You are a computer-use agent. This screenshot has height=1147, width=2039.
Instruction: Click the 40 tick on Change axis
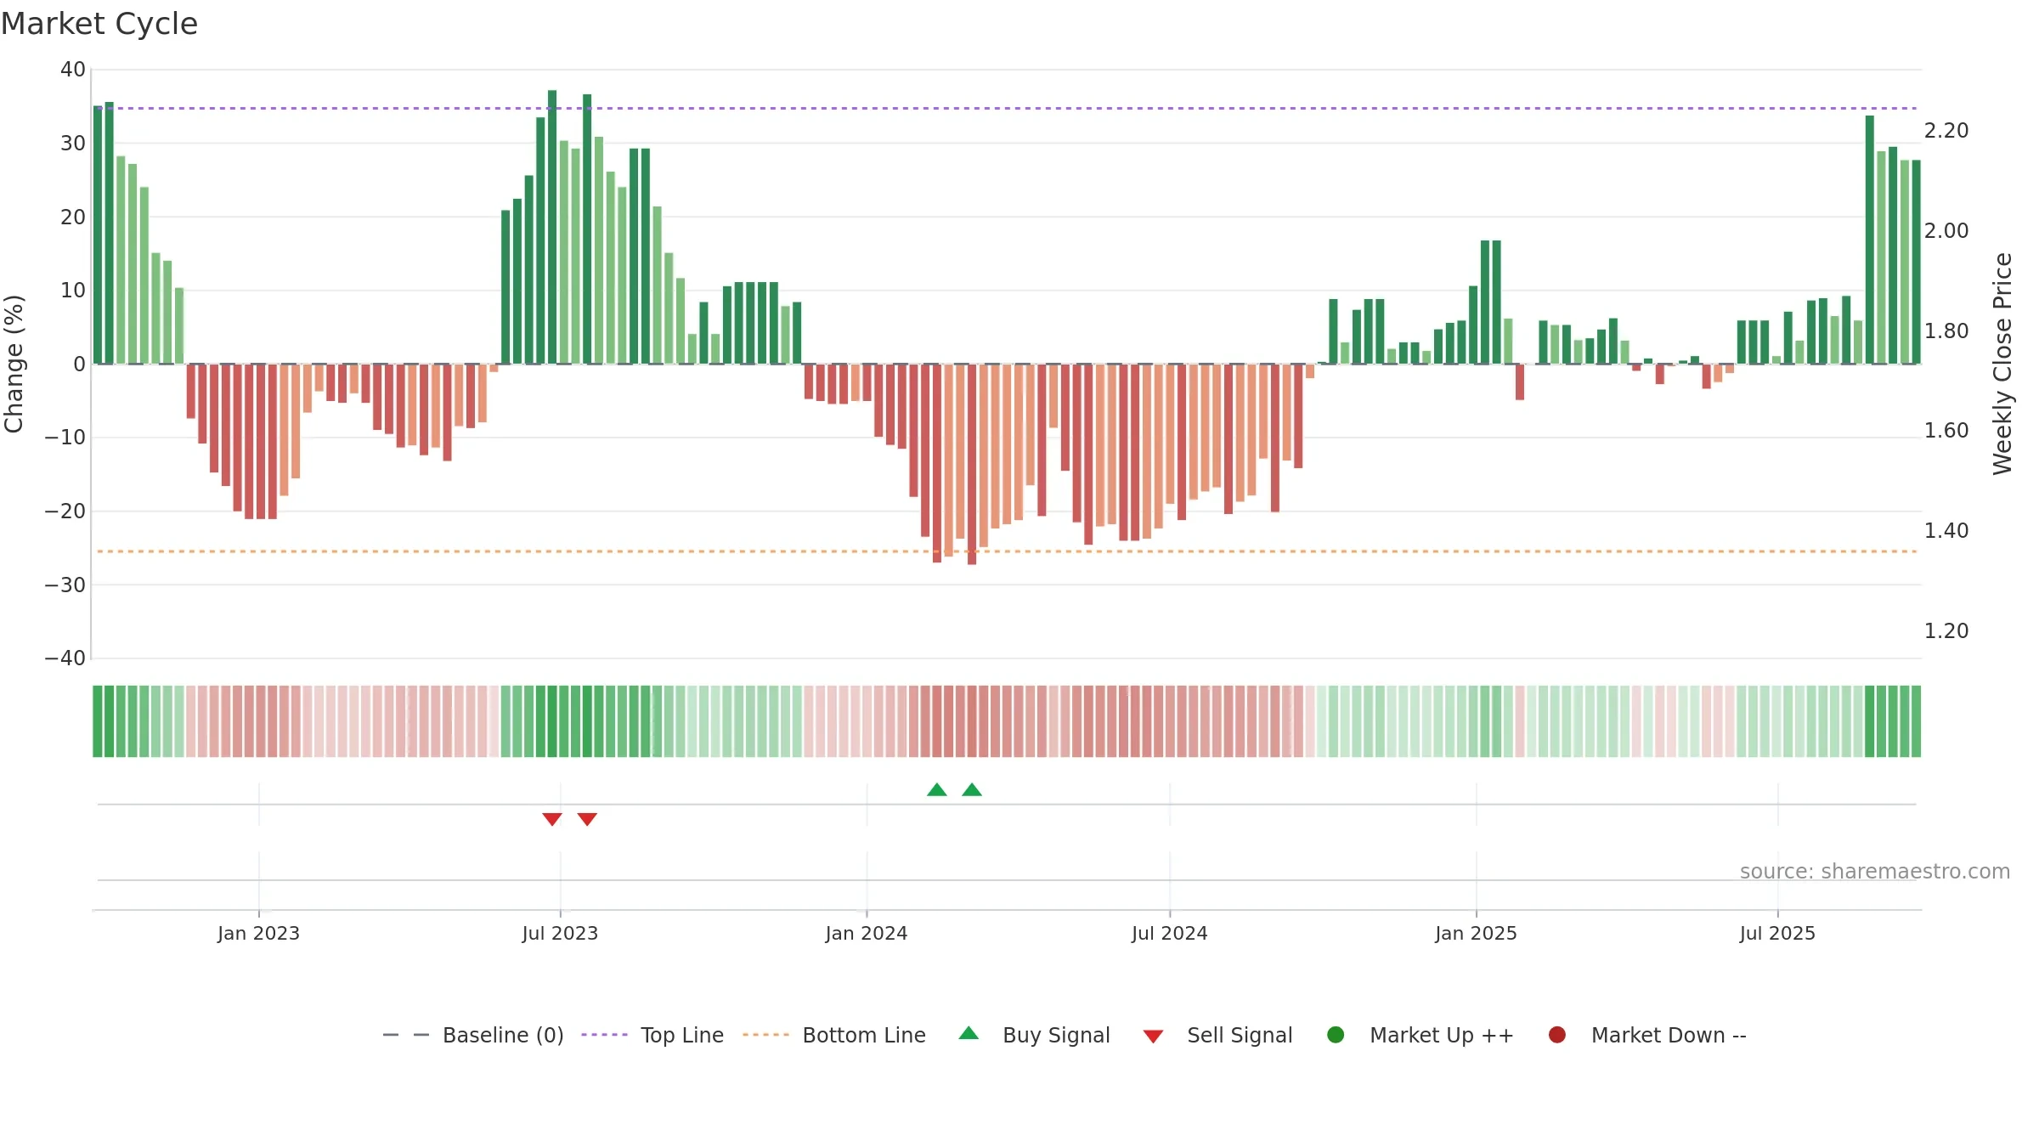(73, 70)
